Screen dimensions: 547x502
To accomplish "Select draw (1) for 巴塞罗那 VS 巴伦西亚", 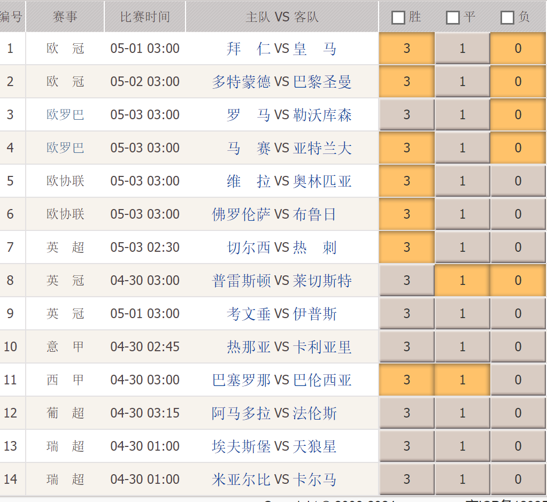I will (463, 380).
